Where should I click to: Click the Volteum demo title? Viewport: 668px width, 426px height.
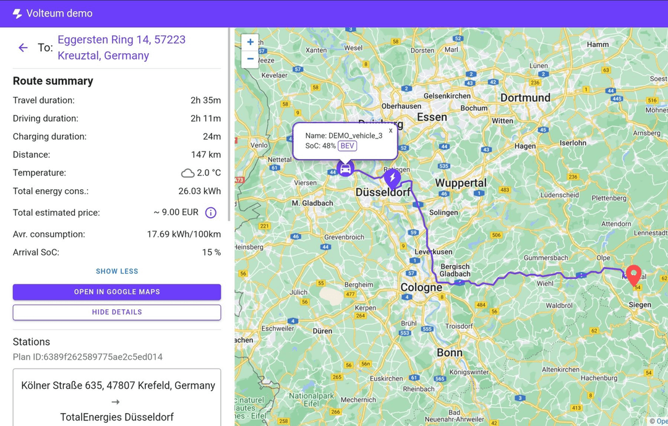59,14
